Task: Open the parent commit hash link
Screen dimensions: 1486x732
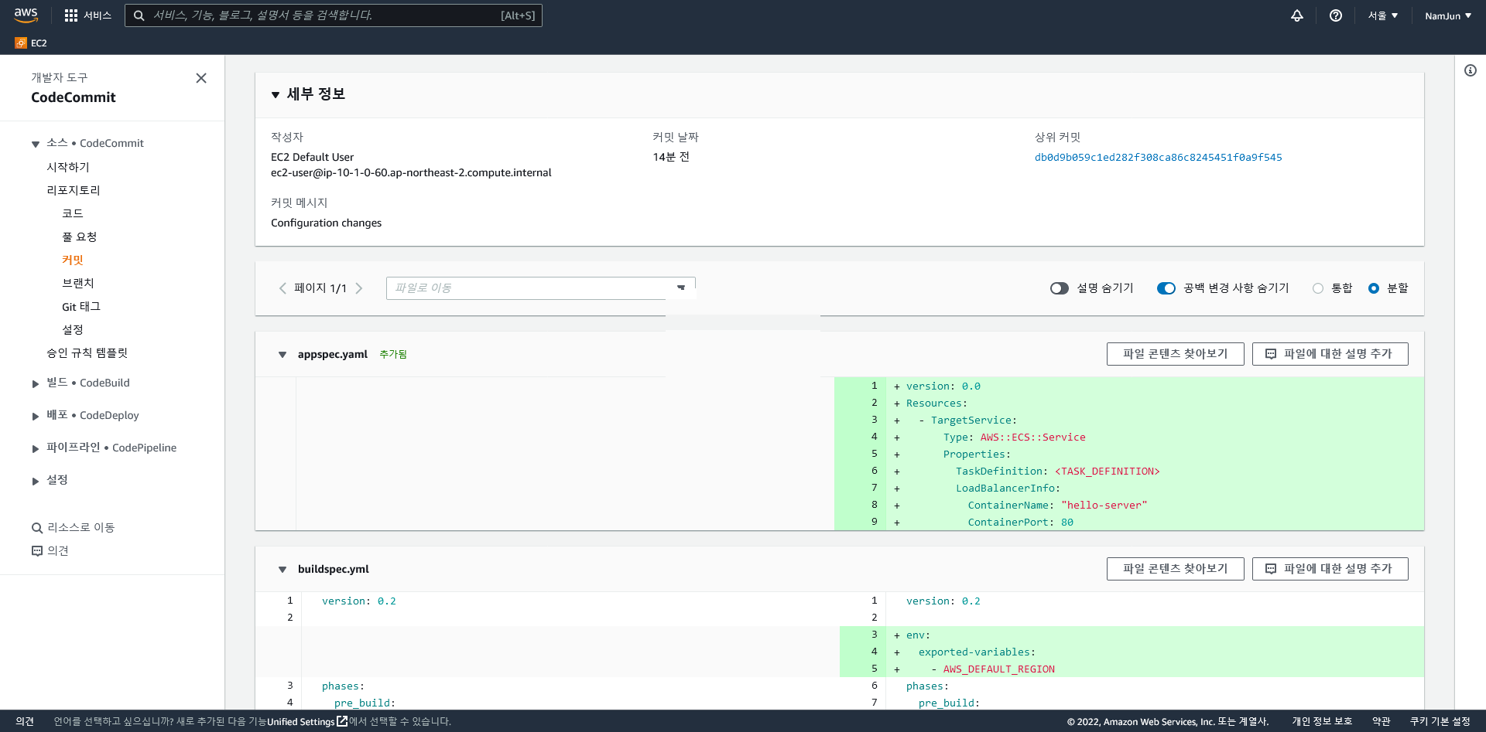Action: coord(1158,157)
